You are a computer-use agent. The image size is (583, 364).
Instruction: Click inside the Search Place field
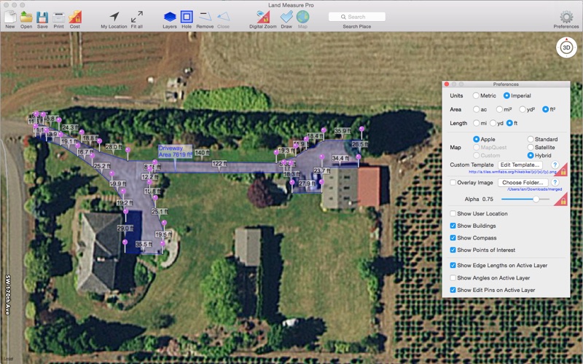357,17
